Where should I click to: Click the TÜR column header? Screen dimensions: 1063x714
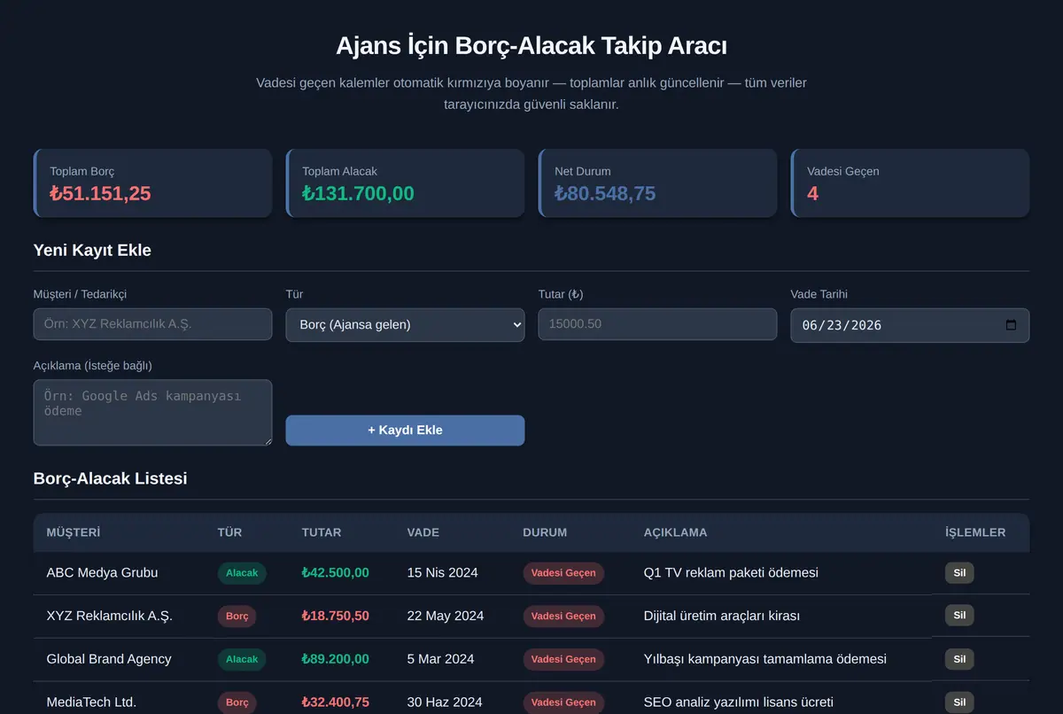point(229,532)
